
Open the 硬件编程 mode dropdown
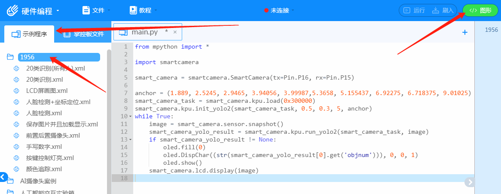click(x=58, y=11)
